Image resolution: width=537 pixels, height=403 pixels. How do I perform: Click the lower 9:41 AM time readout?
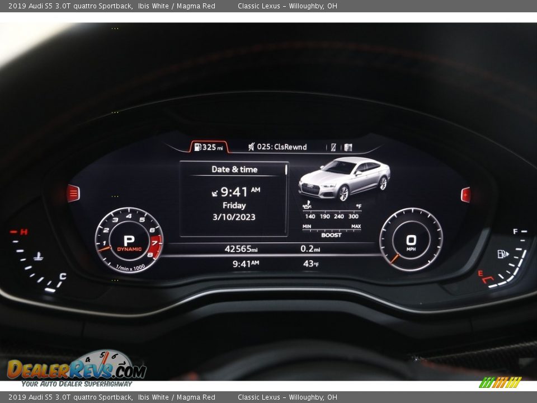pyautogui.click(x=246, y=264)
